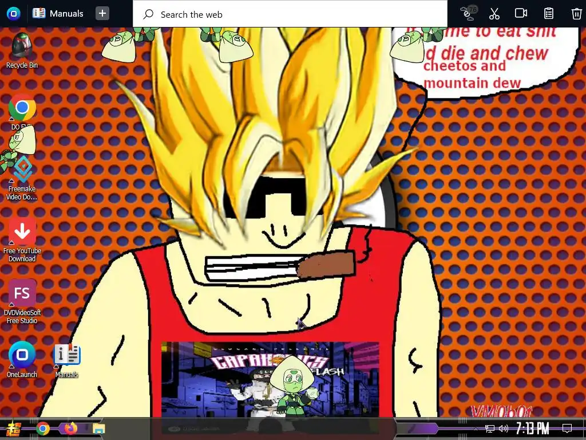Open the weather icon in OneLaunch bar
The image size is (586, 440).
468,13
